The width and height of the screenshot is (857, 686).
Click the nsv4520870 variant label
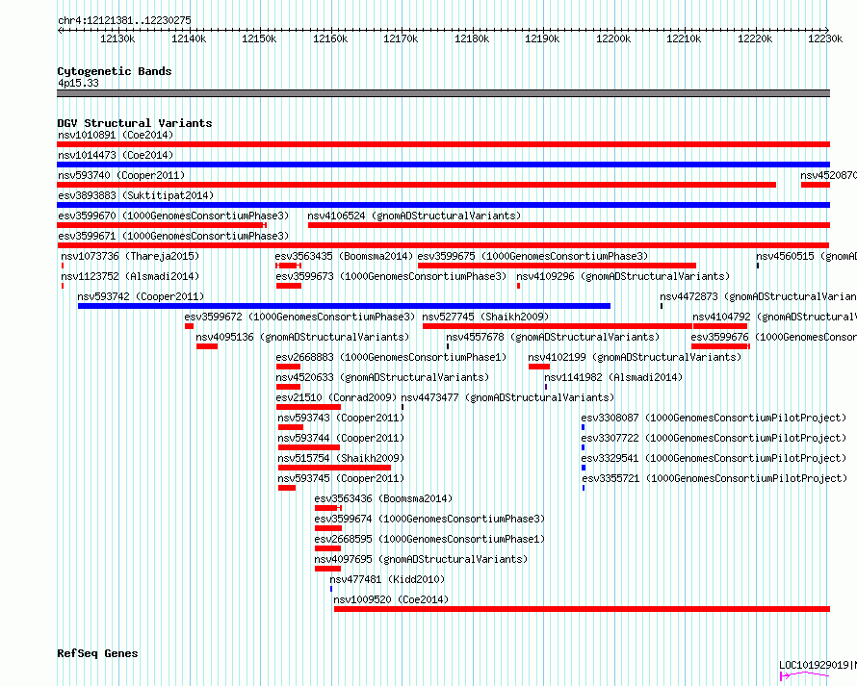[828, 175]
